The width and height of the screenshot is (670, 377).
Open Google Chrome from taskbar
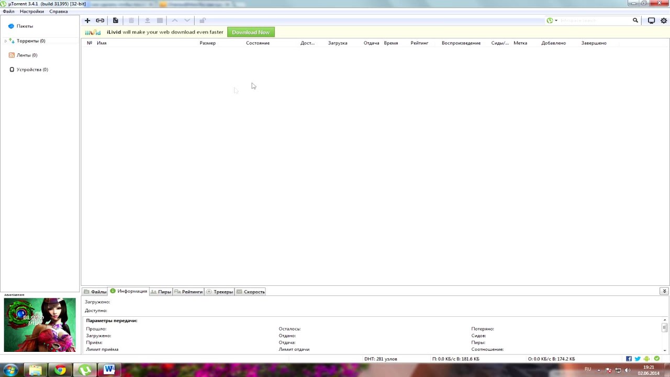point(60,370)
